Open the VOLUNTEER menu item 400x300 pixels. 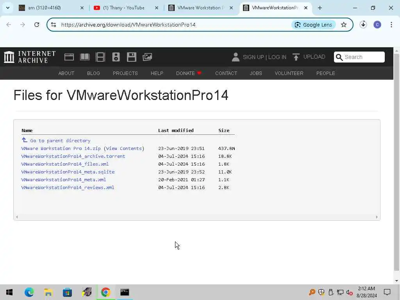pyautogui.click(x=289, y=73)
